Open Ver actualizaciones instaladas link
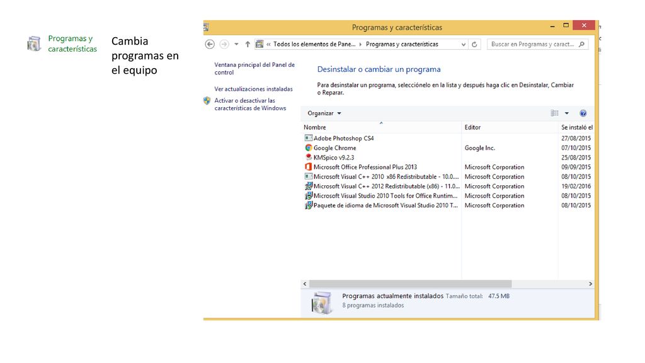645x363 pixels. [253, 89]
